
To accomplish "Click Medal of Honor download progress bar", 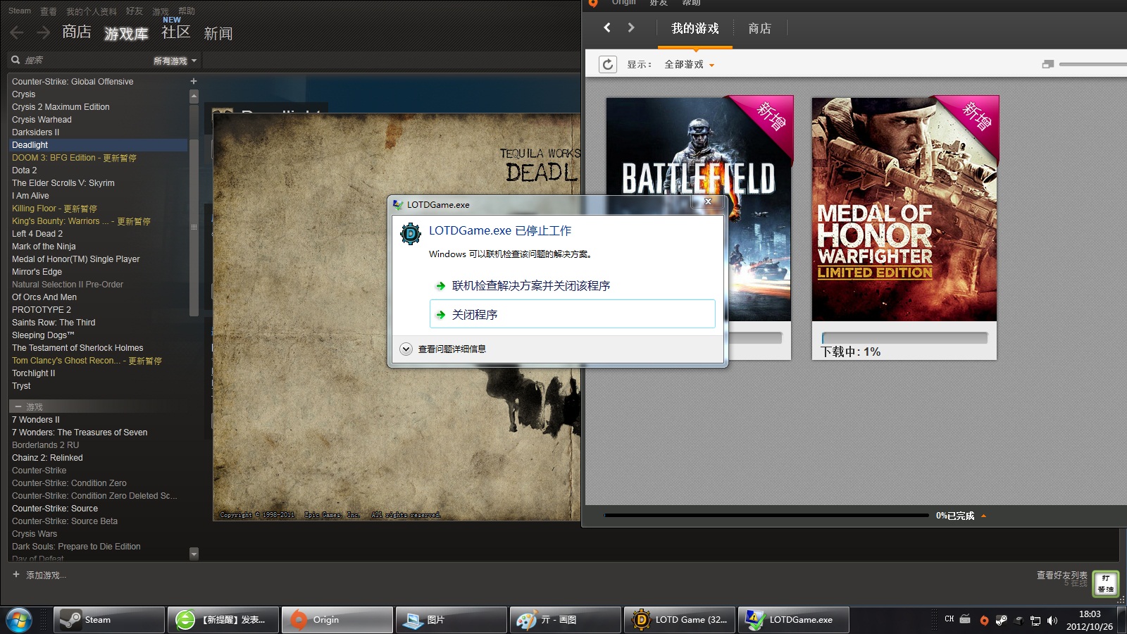I will coord(904,337).
